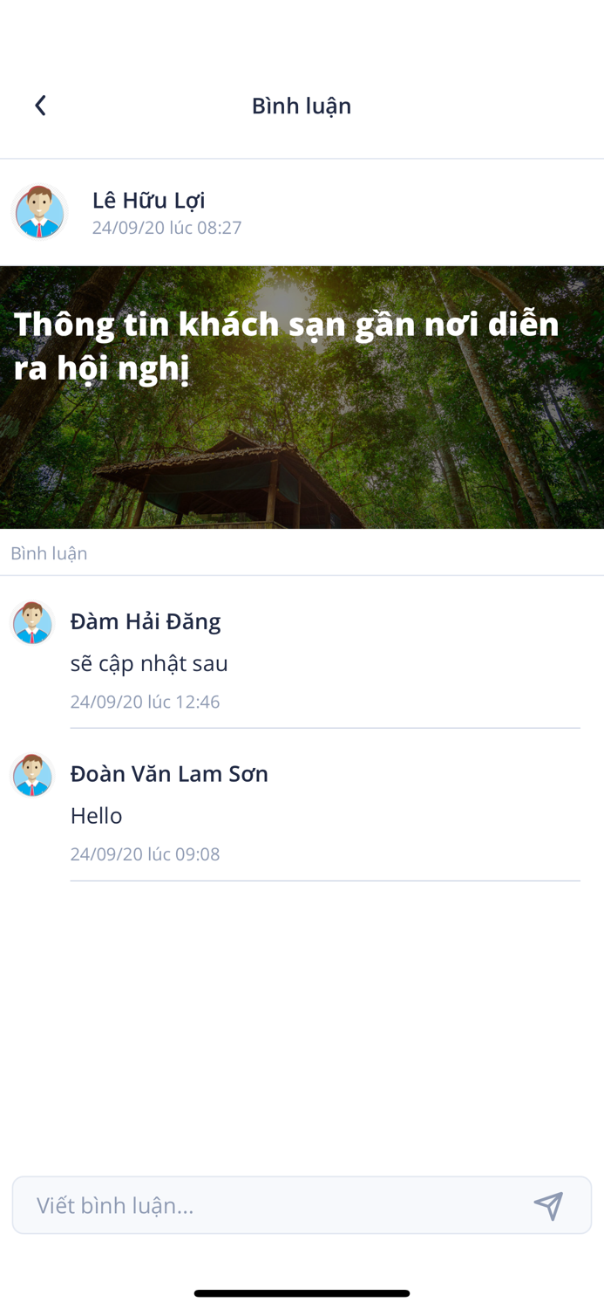The width and height of the screenshot is (604, 1309).
Task: Tap the commenter name Đoàn Văn Lam Sơn
Action: 169,773
